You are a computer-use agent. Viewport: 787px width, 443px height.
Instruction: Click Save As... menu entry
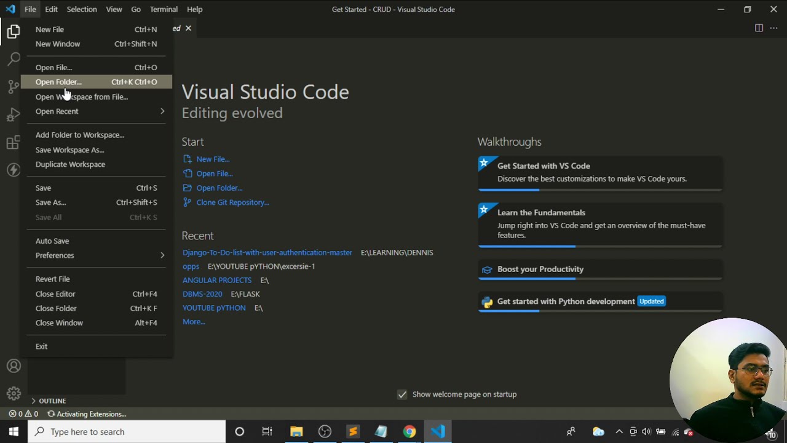[97, 202]
